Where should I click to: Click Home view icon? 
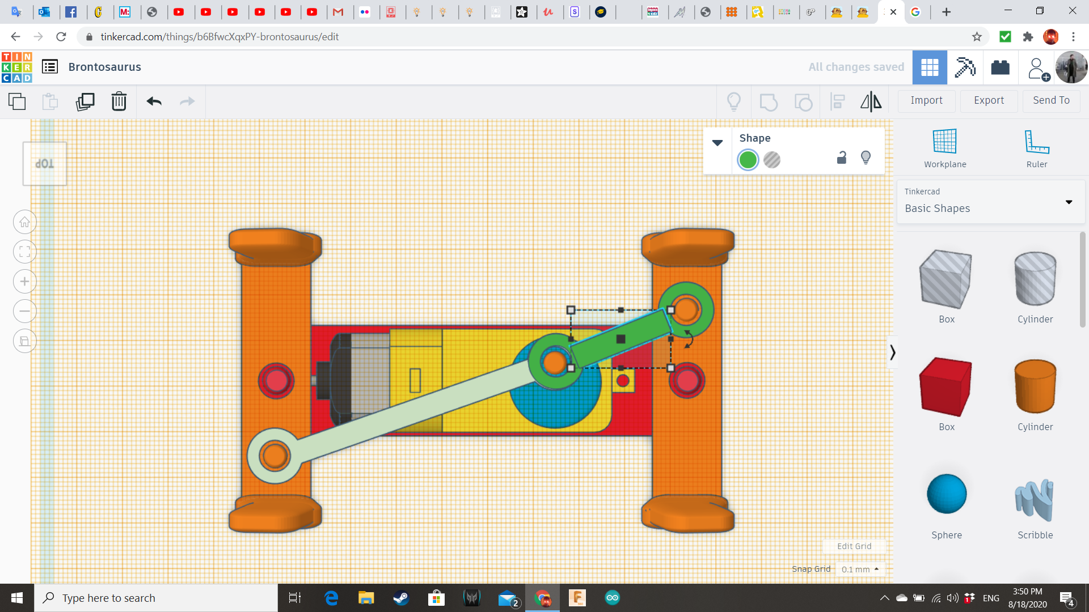point(25,222)
